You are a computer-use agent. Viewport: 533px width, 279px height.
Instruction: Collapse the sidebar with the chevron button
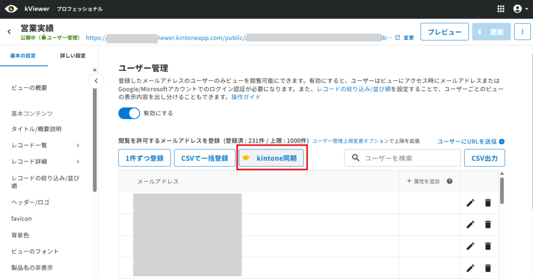(96, 81)
